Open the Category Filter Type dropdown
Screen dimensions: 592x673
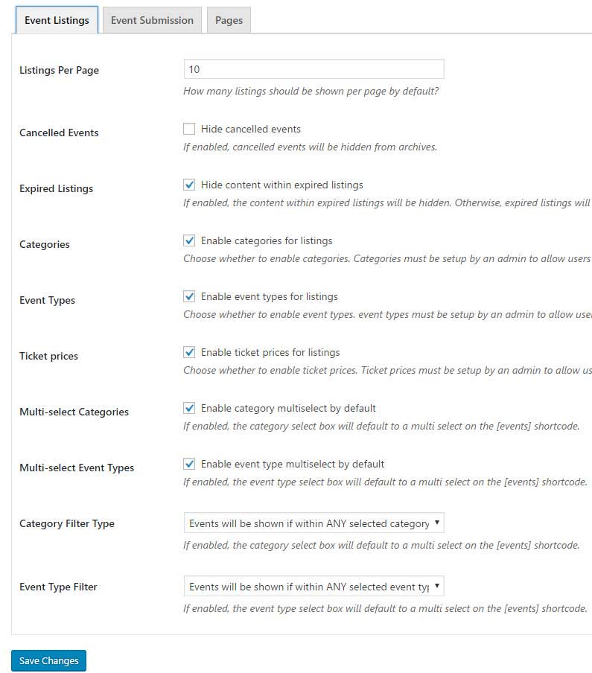[313, 523]
